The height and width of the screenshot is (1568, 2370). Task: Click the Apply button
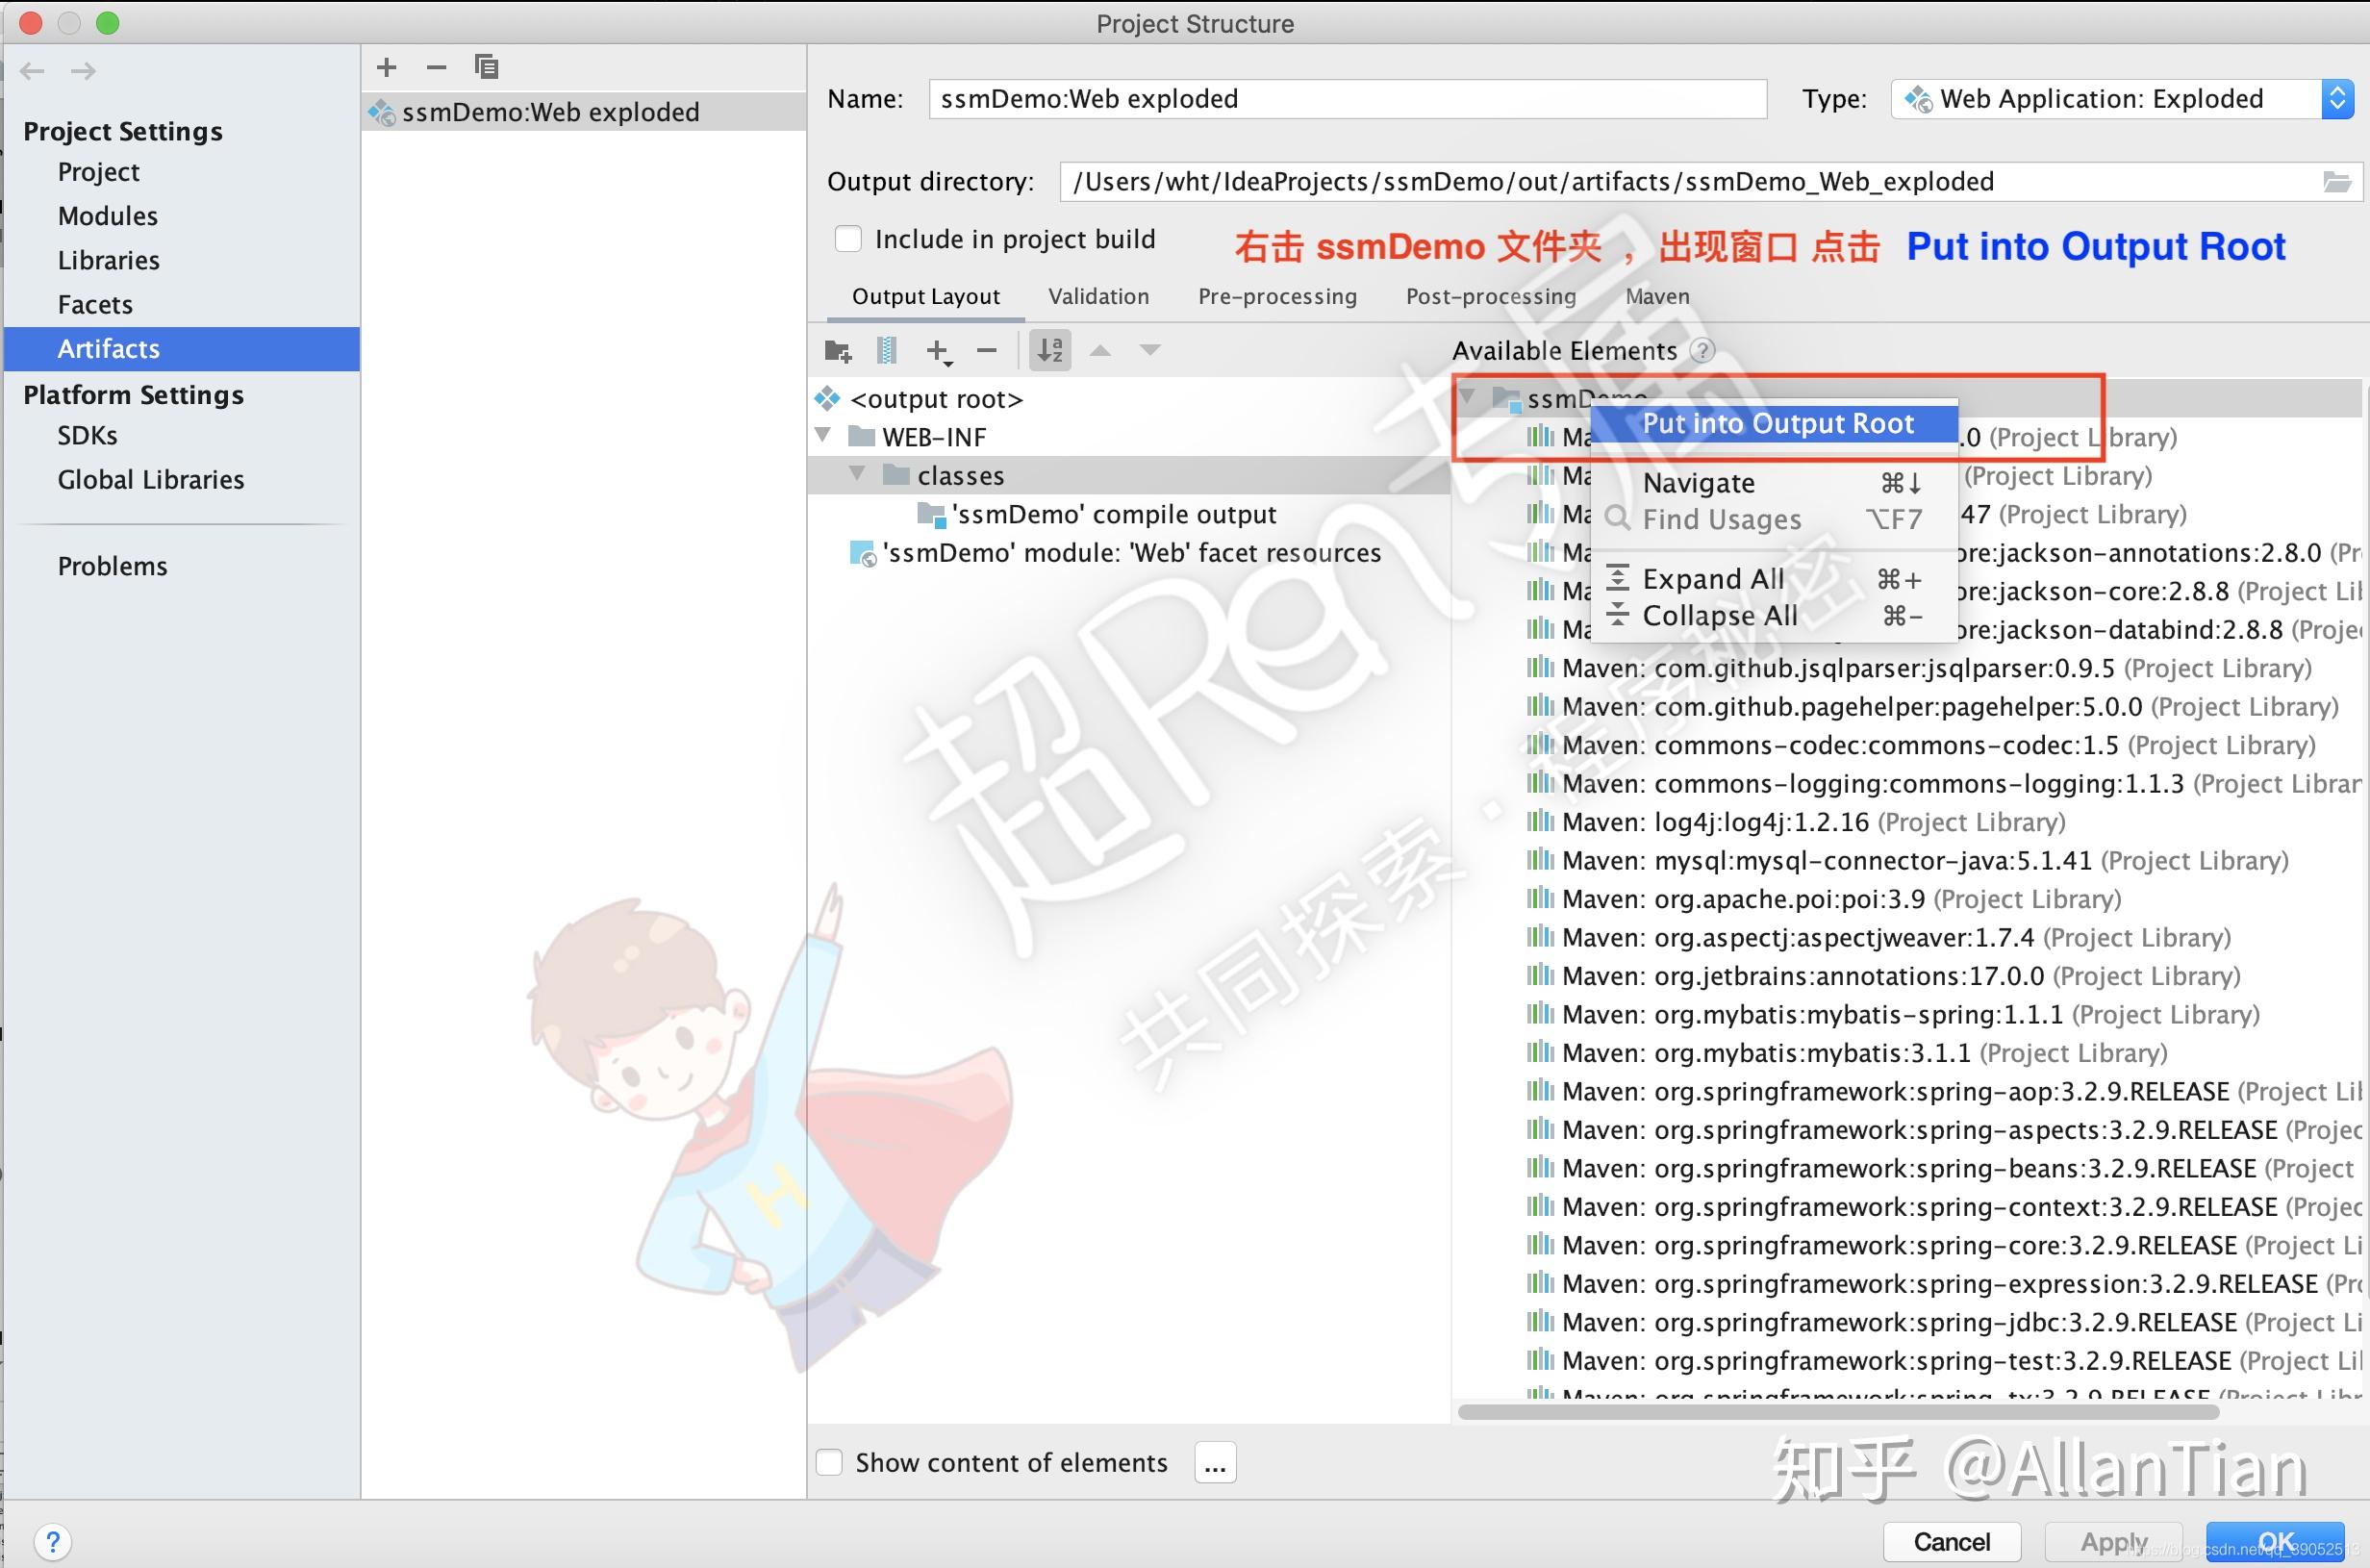(2112, 1541)
